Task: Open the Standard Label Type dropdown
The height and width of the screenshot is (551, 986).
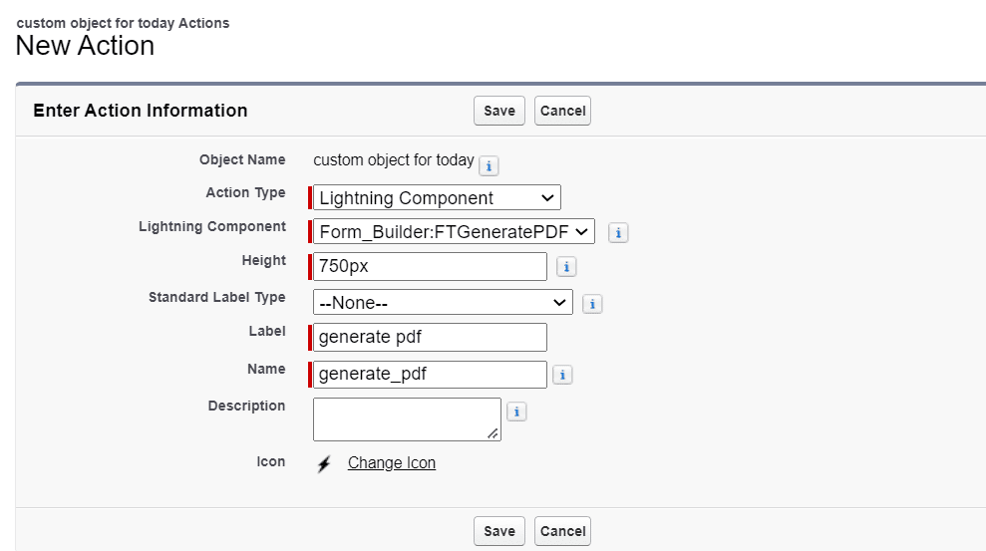Action: [443, 302]
